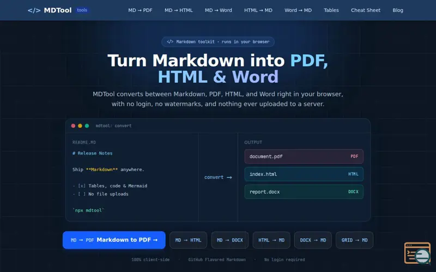Open MD → PDF in navigation bar

pos(140,10)
